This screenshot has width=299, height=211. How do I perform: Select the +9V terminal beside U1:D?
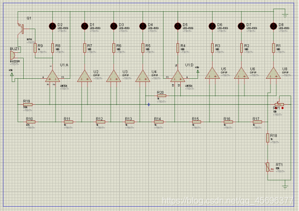(x=198, y=71)
